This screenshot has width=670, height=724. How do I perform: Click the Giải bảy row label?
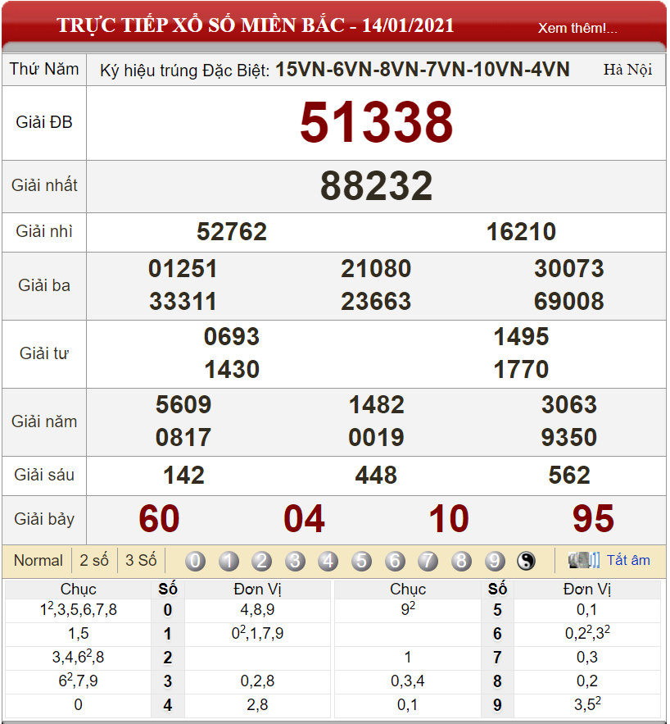[44, 520]
